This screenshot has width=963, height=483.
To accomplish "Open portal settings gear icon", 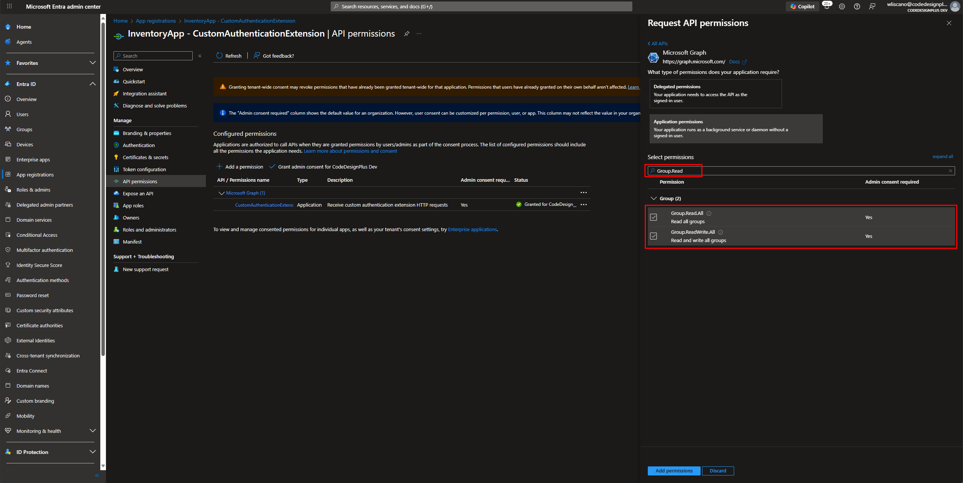I will click(842, 6).
